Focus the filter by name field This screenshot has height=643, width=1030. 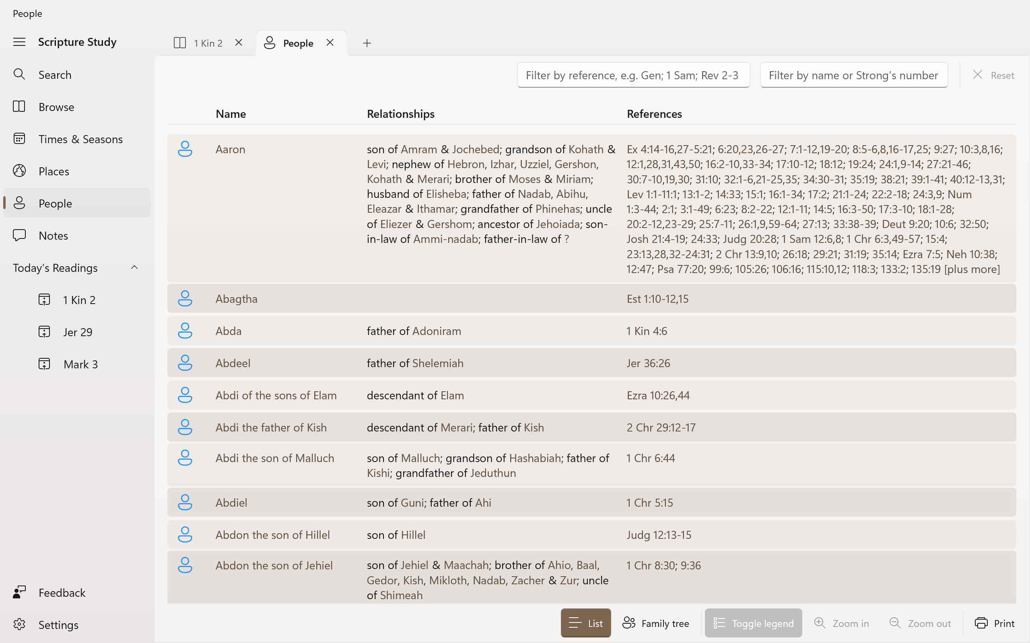853,75
